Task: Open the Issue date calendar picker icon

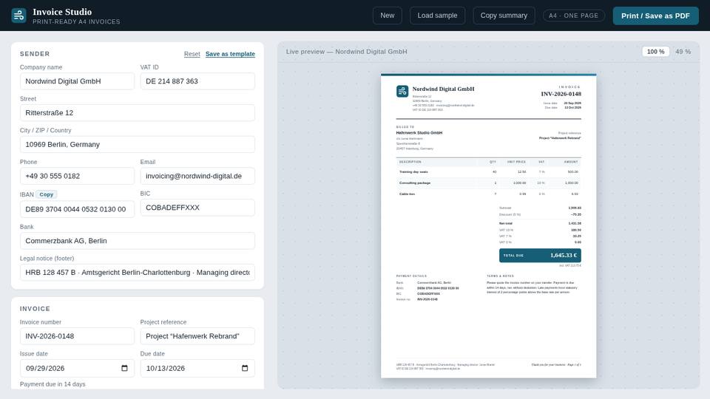Action: pyautogui.click(x=124, y=368)
